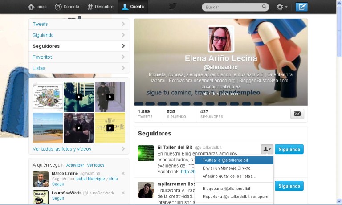Open direct messages envelope button
342x205 pixels.
297,114
